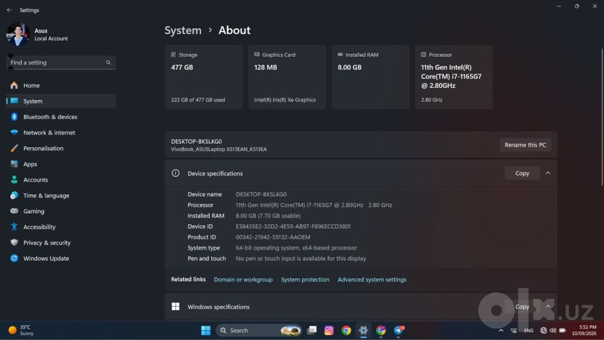The width and height of the screenshot is (604, 340).
Task: Click the Windows specifications logo icon
Action: (x=176, y=307)
